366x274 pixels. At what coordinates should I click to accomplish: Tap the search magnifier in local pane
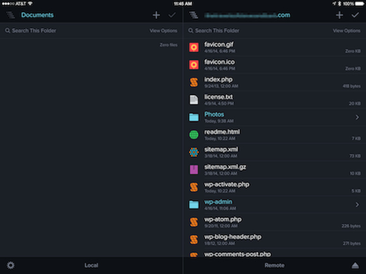[8, 30]
